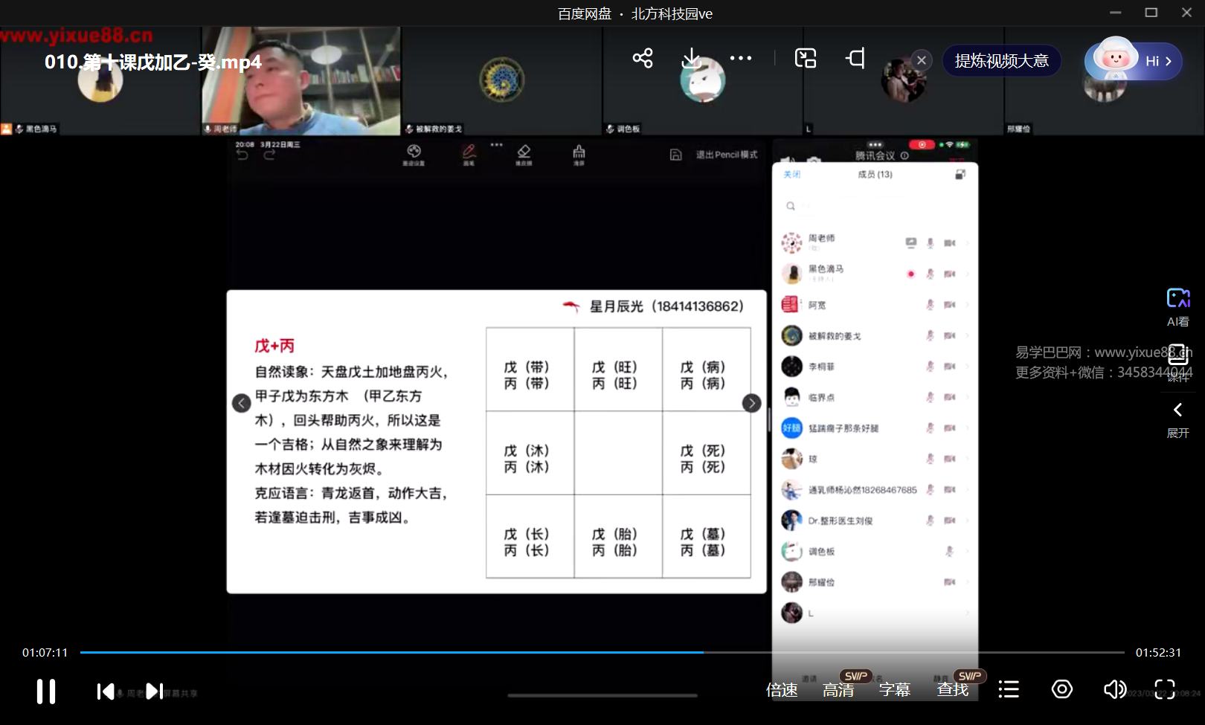Toggle 李桐菲's camera icon
The image size is (1205, 725).
949,366
